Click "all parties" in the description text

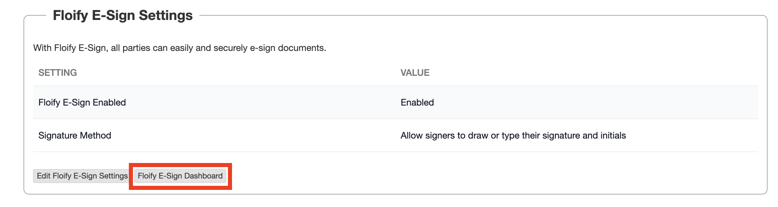pyautogui.click(x=130, y=48)
